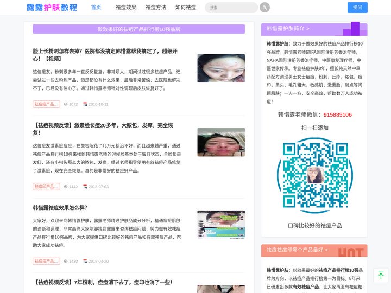The height and width of the screenshot is (293, 391).
Task: Open article 7年粉刺，痘痘消下去了 title
Action: tap(103, 282)
